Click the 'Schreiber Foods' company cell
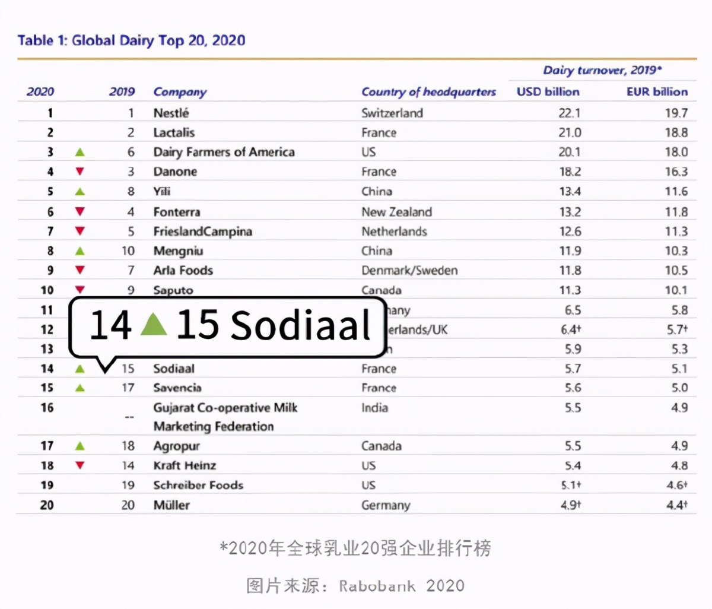The width and height of the screenshot is (712, 609). (198, 485)
